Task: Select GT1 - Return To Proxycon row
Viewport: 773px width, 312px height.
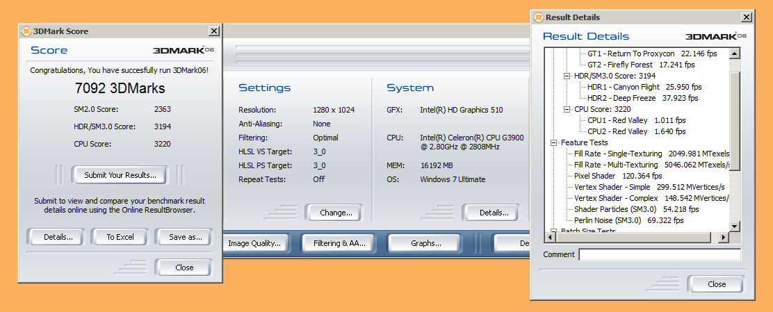Action: (x=652, y=54)
